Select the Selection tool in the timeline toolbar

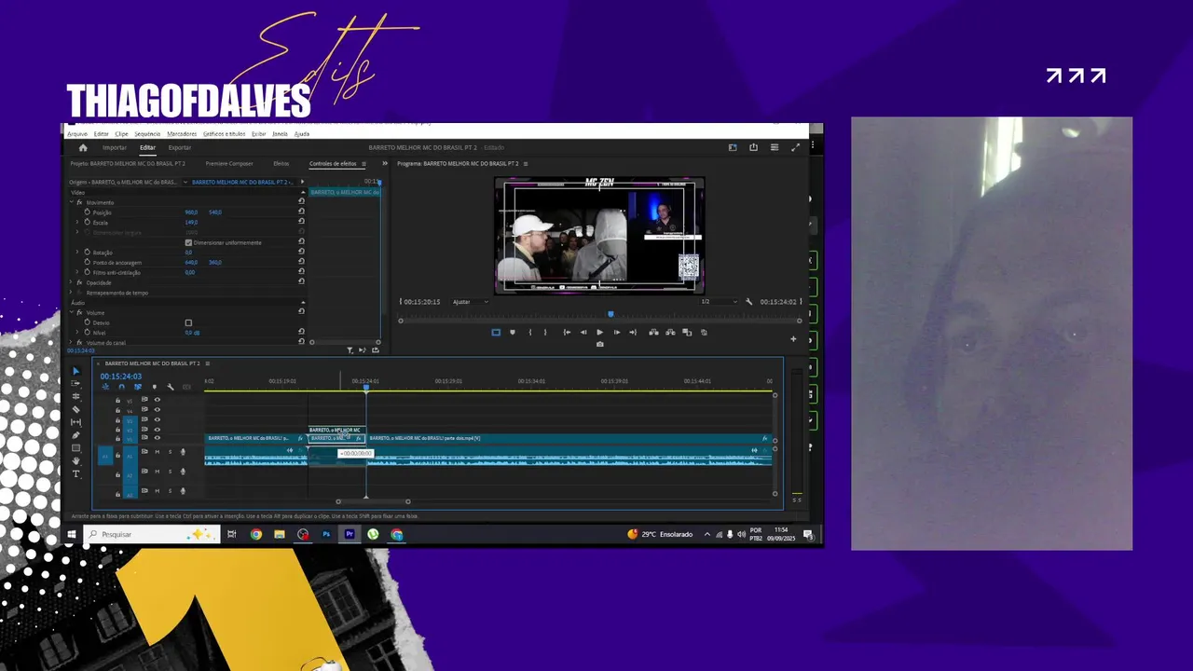pos(75,371)
